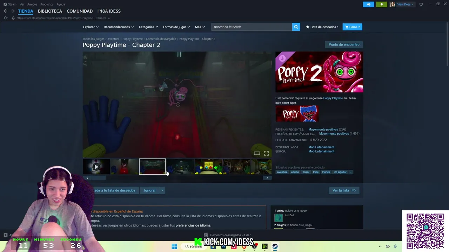Screen dimensions: 449x252
Task: Reload the store page
Action: tap(5, 18)
